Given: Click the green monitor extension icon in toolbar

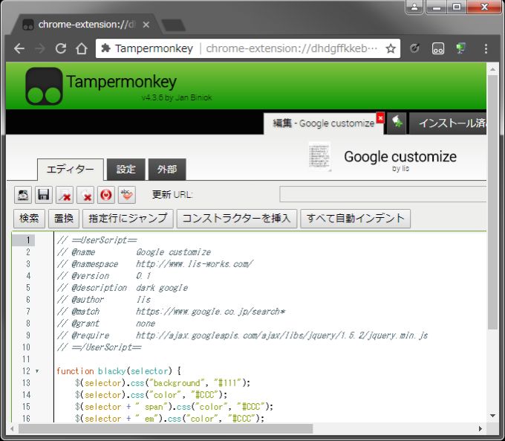Looking at the screenshot, I should (x=461, y=49).
